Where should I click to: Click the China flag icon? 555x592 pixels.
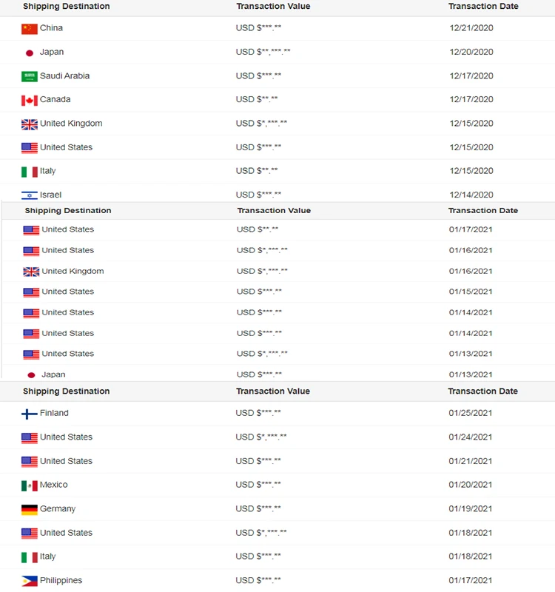[x=30, y=29]
